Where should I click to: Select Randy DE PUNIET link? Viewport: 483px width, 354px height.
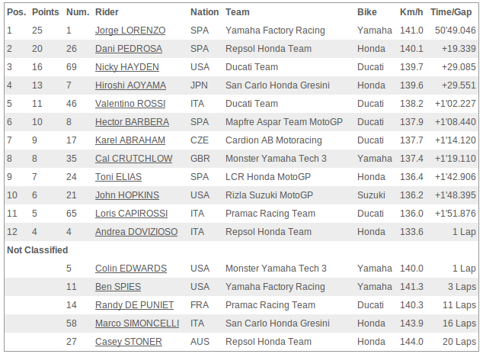[134, 305]
